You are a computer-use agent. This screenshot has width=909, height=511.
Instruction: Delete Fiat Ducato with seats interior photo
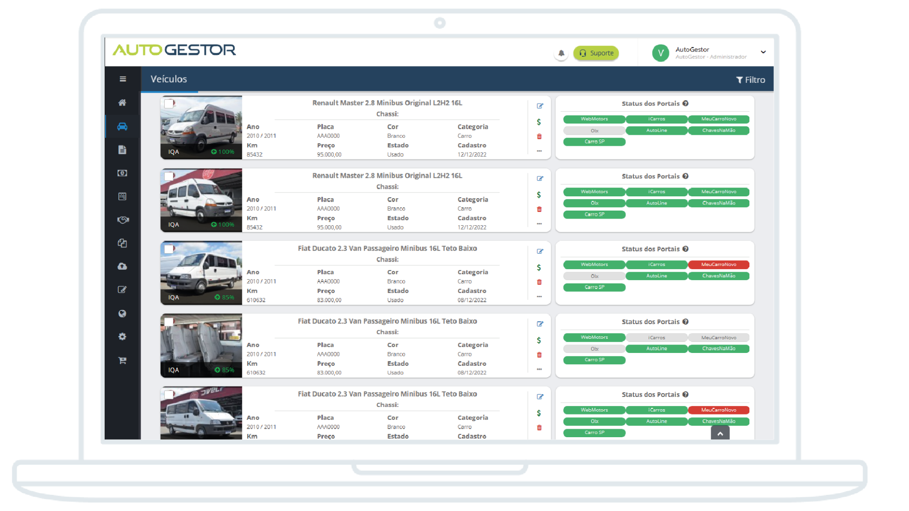coord(539,355)
